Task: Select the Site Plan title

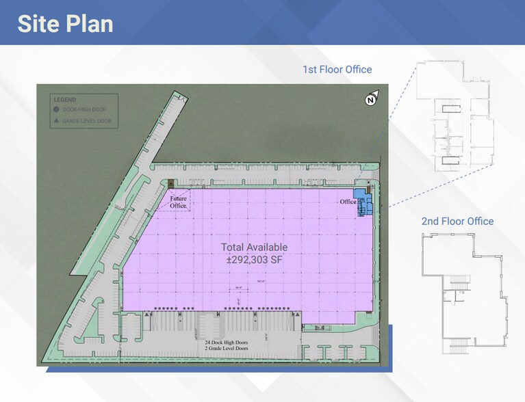Action: [x=65, y=24]
